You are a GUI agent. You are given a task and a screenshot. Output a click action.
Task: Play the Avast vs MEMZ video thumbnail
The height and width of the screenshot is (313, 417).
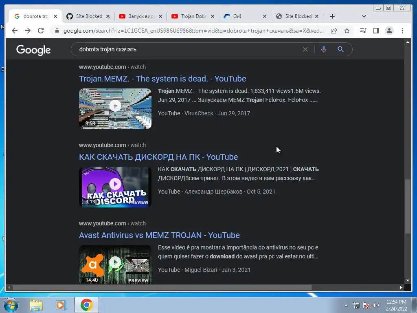tap(115, 265)
